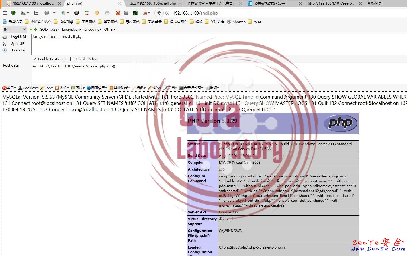Open the 最常访问 bookmarks icon
Image resolution: width=407 pixels, height=256 pixels.
[5, 22]
